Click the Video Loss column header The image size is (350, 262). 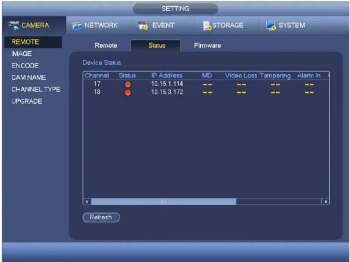pyautogui.click(x=241, y=75)
